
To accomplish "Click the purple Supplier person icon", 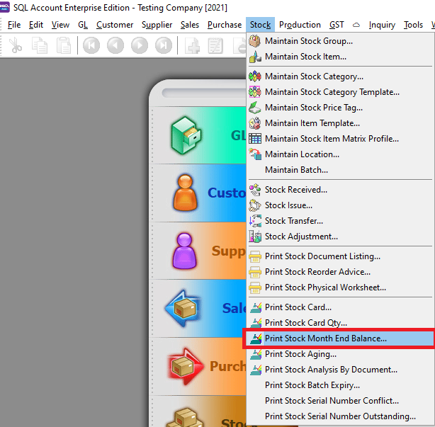I will coord(187,251).
